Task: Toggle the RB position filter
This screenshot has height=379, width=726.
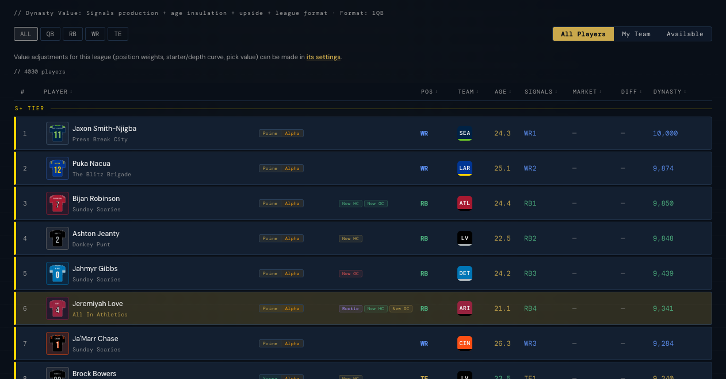Action: click(72, 34)
